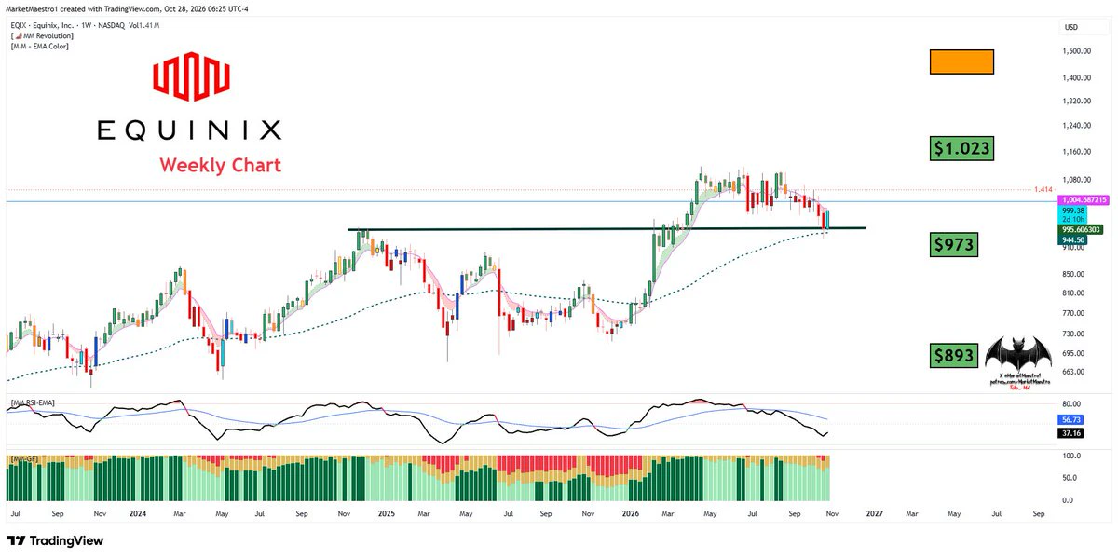Image resolution: width=1118 pixels, height=559 pixels.
Task: Click the dark green 995.606303 price tag
Action: [1082, 229]
